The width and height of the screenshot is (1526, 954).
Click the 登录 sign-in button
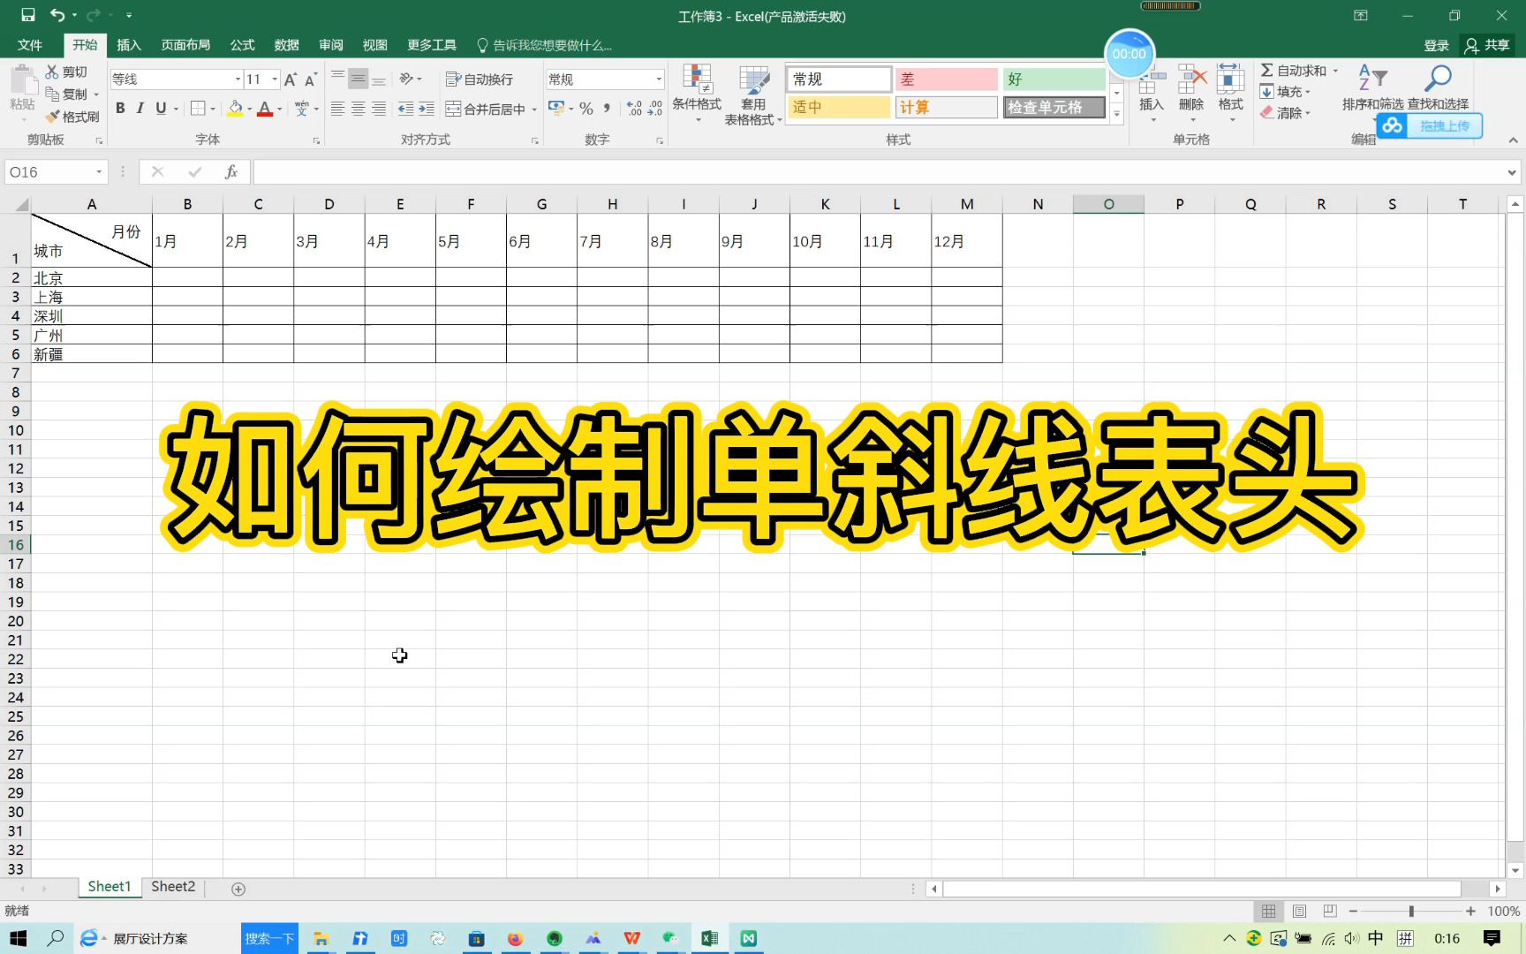coord(1436,45)
